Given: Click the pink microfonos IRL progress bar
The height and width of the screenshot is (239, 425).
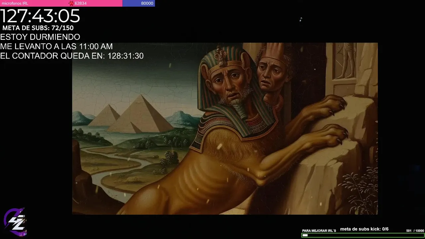Looking at the screenshot, I should [61, 3].
